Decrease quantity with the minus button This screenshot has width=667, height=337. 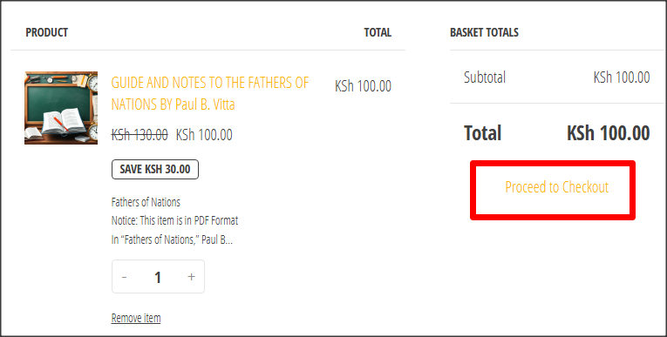coord(124,277)
